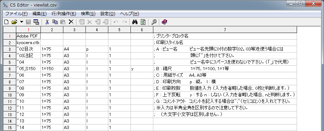Select the cell "02目次
Screen dimensions: 324x131
[x=28, y=49]
